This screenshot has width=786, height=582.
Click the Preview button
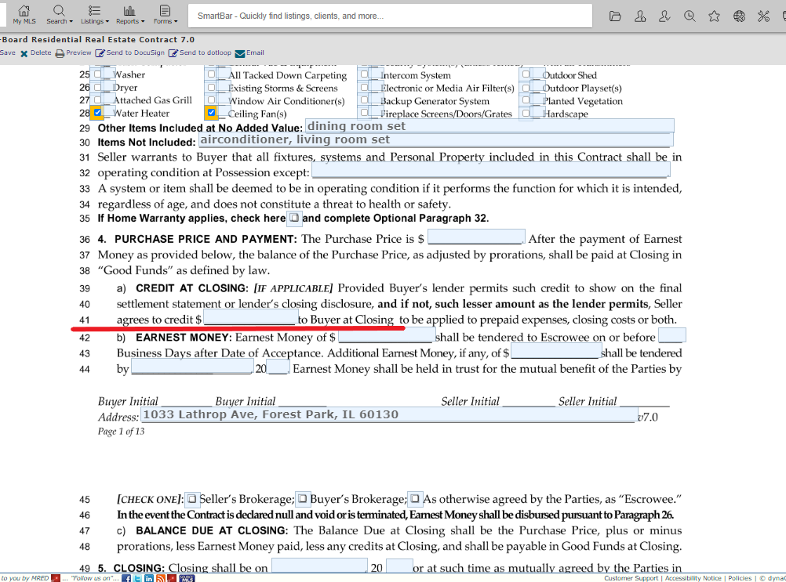pos(74,53)
